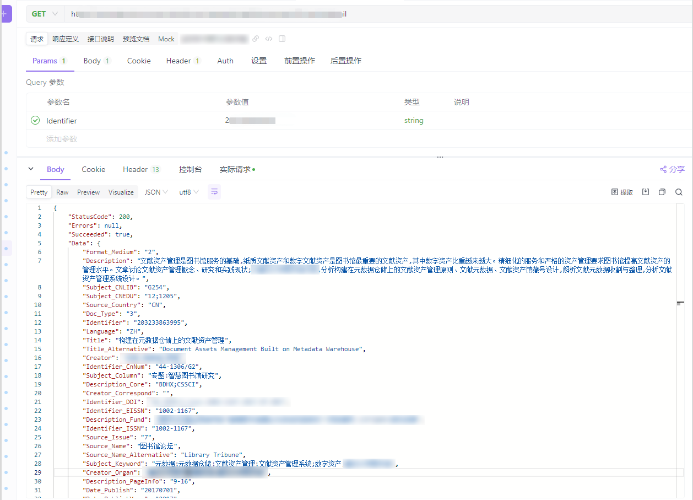Click the panel divider handle dots

[440, 157]
